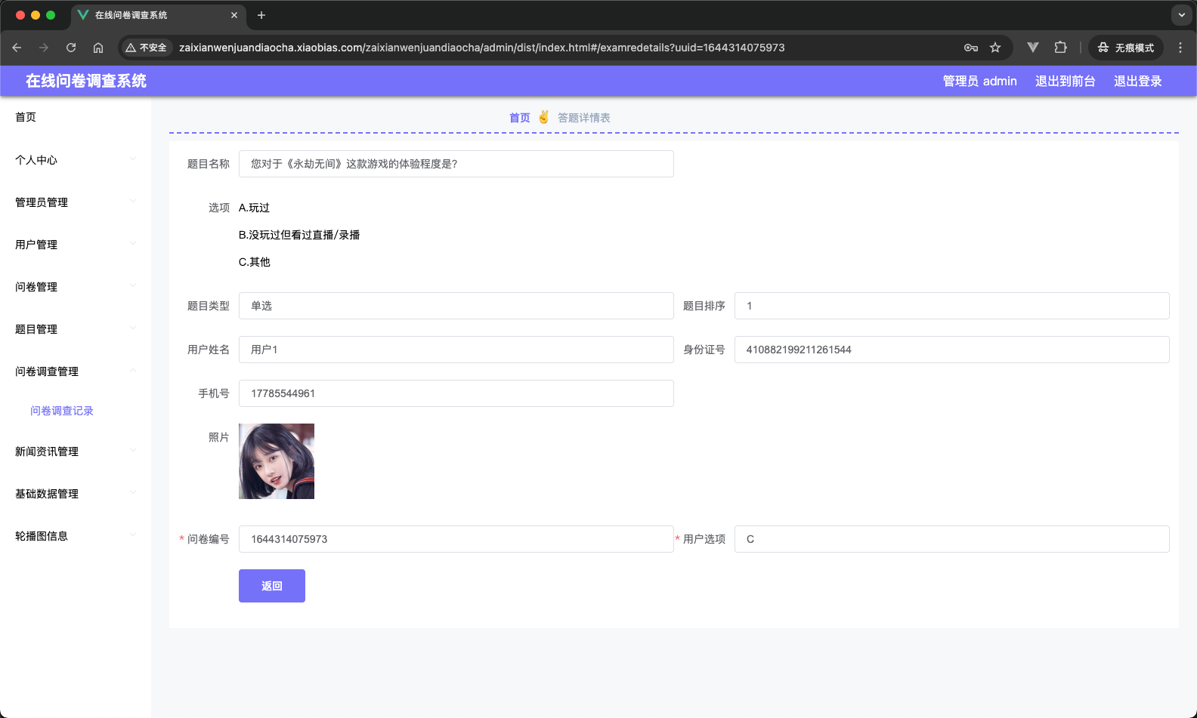The width and height of the screenshot is (1197, 718).
Task: Open the Vue devtools extension icon
Action: point(1033,48)
